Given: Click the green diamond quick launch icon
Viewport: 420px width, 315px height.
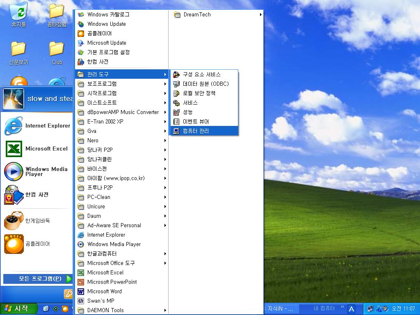Looking at the screenshot, I should pyautogui.click(x=56, y=309).
